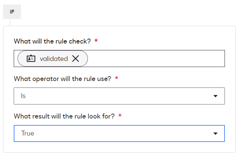The height and width of the screenshot is (156, 239).
Task: Click empty space right of validated chip
Action: click(156, 59)
